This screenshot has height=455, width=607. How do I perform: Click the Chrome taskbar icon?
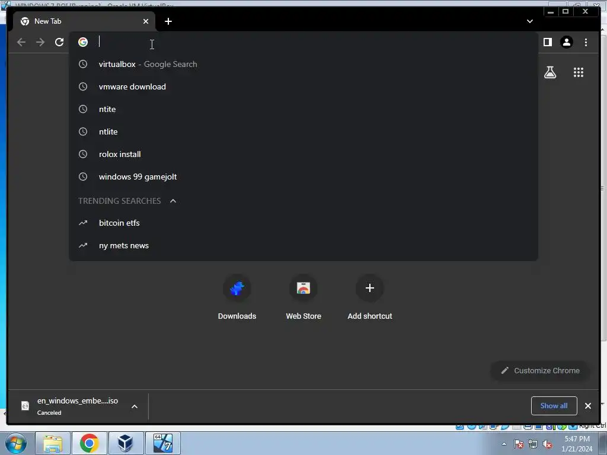90,443
